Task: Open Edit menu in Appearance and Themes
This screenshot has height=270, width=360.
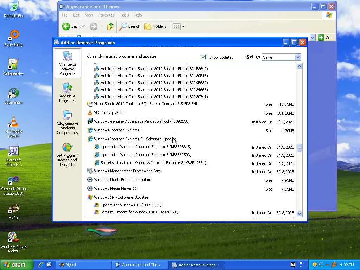Action: tap(76, 15)
